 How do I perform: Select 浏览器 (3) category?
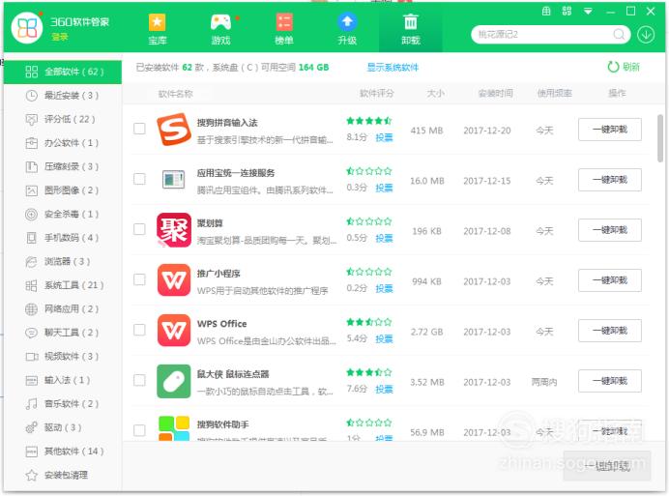(63, 261)
